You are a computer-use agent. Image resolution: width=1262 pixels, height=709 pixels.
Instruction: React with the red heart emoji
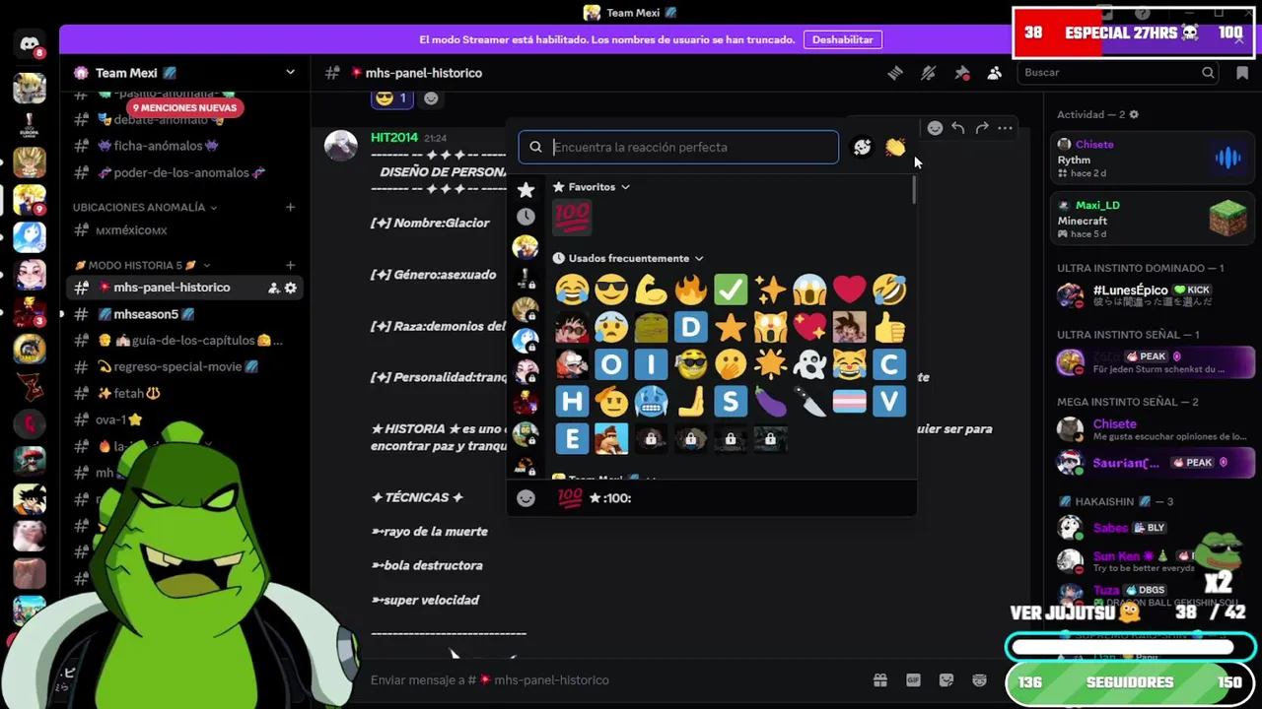[x=849, y=290]
